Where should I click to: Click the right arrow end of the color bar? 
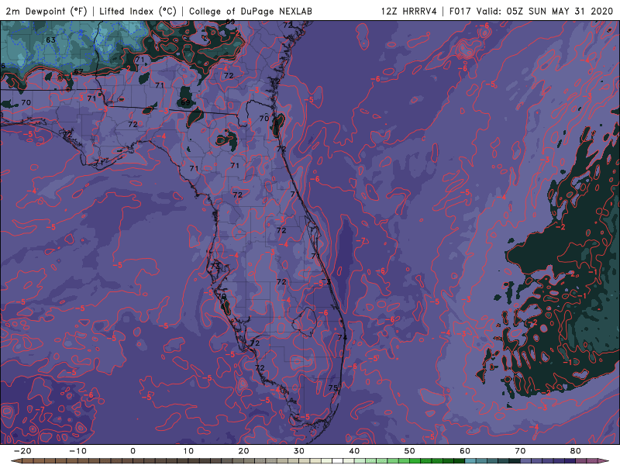[605, 461]
